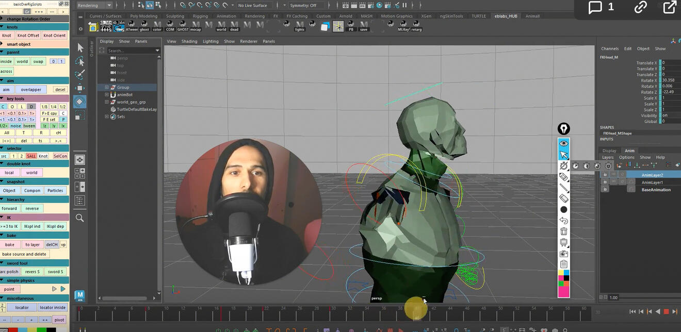Viewport: 681px width, 332px height.
Task: Click the trash icon in annotation toolbar
Action: coord(563,231)
